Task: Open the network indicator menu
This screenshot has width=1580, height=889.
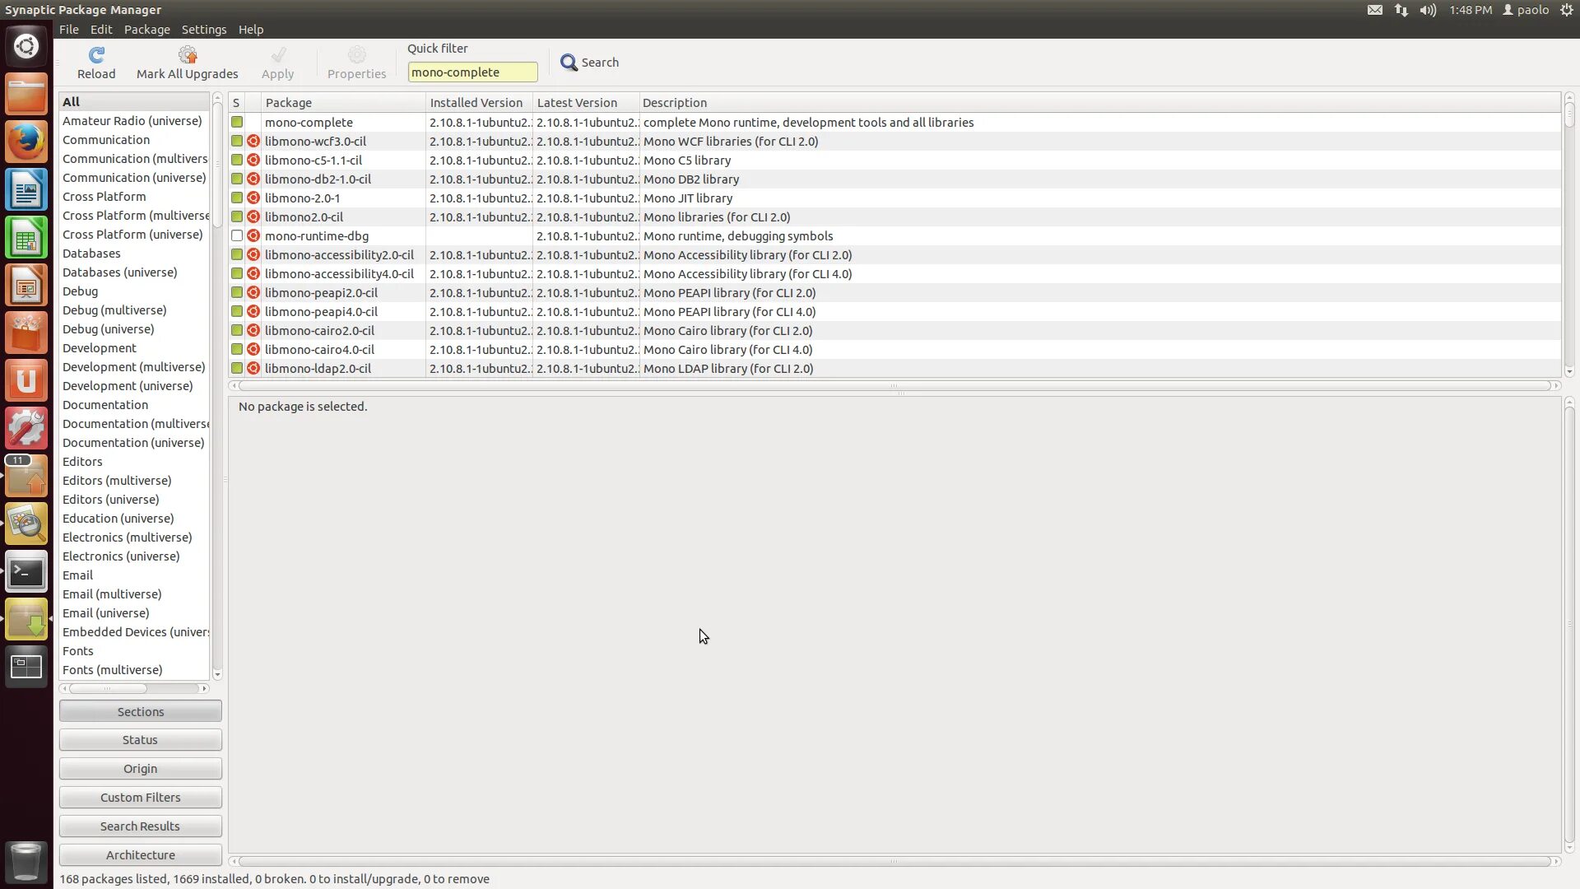Action: tap(1401, 10)
